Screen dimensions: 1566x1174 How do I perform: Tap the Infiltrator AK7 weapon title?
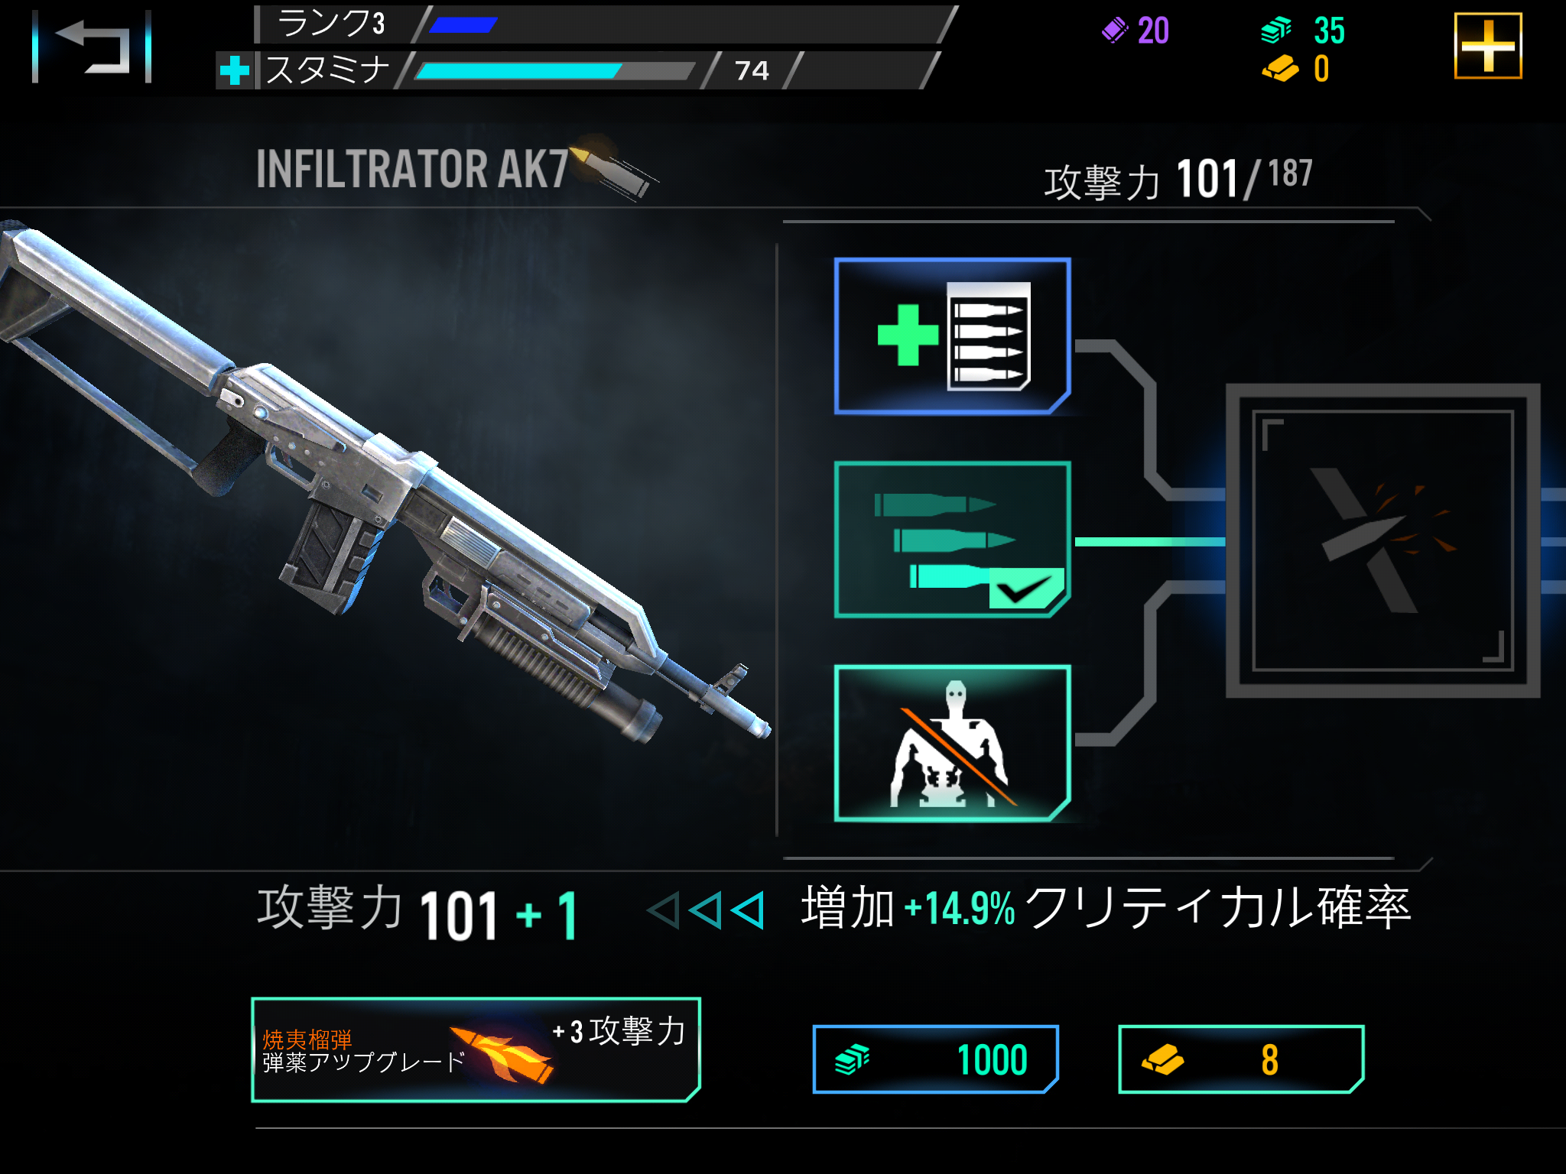point(413,168)
